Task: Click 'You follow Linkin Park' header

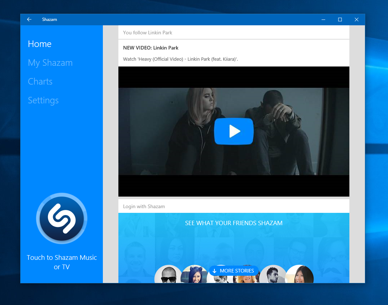Action: (148, 33)
